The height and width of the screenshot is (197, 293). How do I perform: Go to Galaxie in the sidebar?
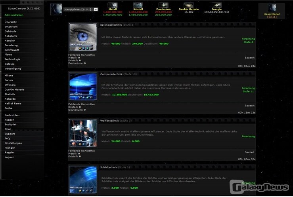coord(10,64)
